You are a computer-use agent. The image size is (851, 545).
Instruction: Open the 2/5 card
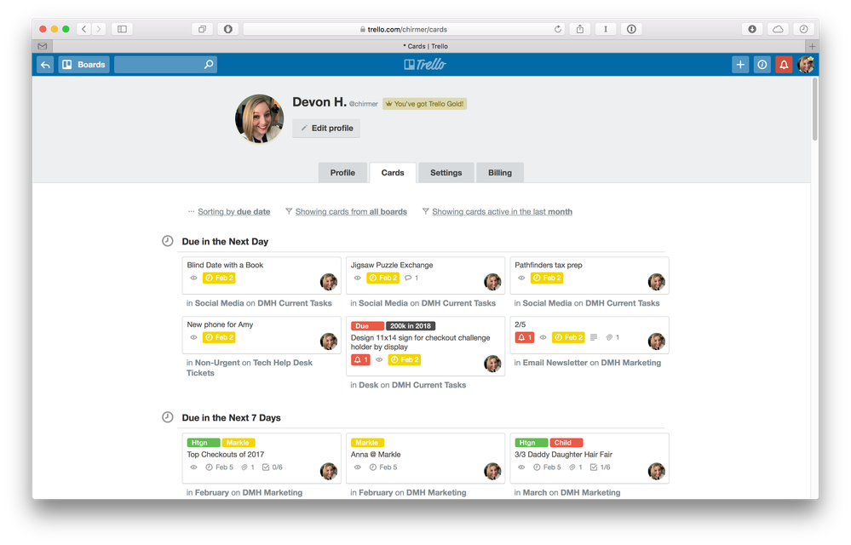click(x=589, y=335)
